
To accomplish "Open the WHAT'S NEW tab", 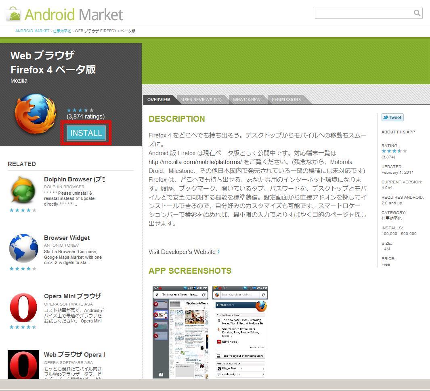I will click(x=247, y=100).
